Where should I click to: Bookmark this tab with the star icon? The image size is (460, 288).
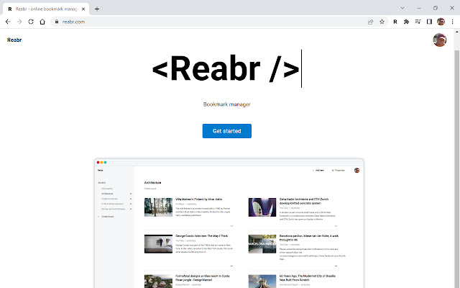point(382,22)
